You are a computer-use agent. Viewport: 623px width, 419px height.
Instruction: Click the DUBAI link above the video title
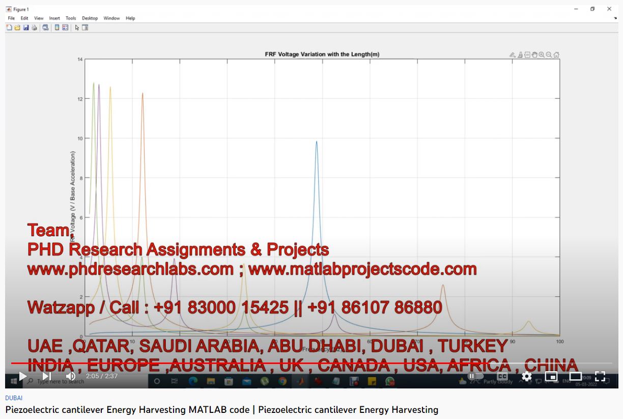[x=14, y=398]
